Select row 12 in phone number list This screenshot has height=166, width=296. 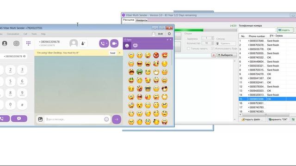pos(267,87)
